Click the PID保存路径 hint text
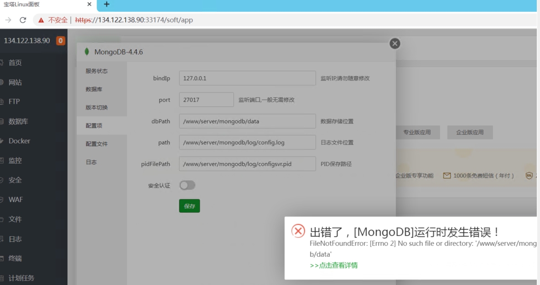This screenshot has height=285, width=540. click(x=336, y=164)
